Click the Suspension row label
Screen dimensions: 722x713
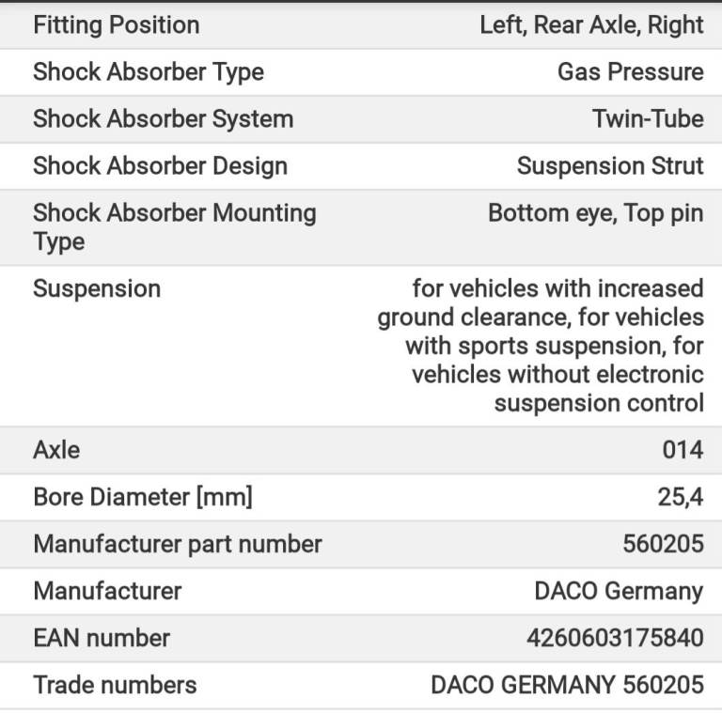(97, 288)
